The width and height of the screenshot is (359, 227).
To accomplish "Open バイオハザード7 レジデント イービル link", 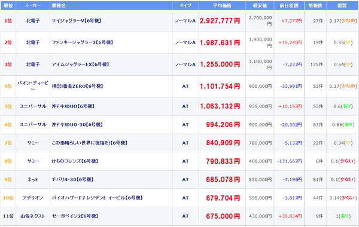I will pyautogui.click(x=97, y=198).
